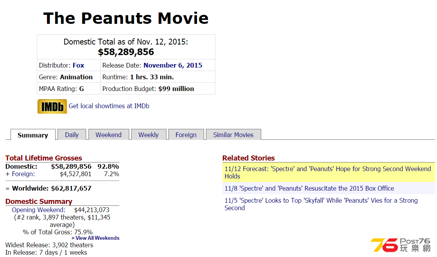This screenshot has height=257, width=437.
Task: Switch to the Daily tab
Action: click(x=72, y=135)
